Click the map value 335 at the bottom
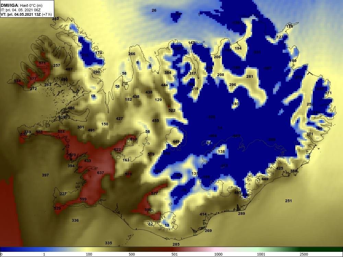Screen dimensions: 343x257 108,243
